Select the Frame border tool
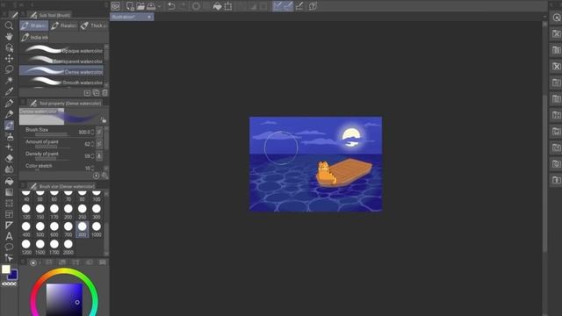The height and width of the screenshot is (316, 562). pos(9,214)
